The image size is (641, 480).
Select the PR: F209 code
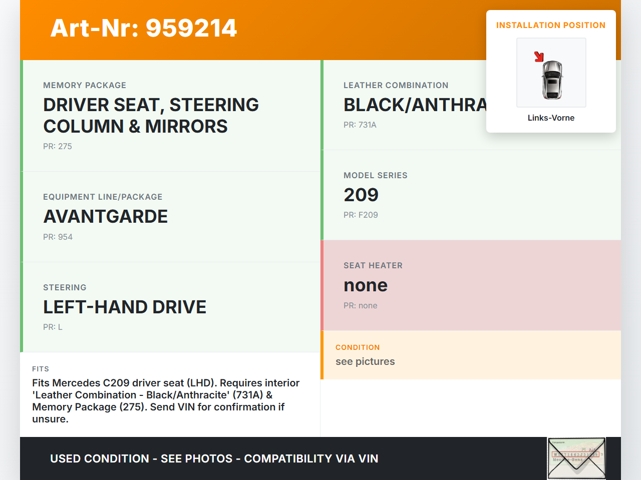(361, 215)
